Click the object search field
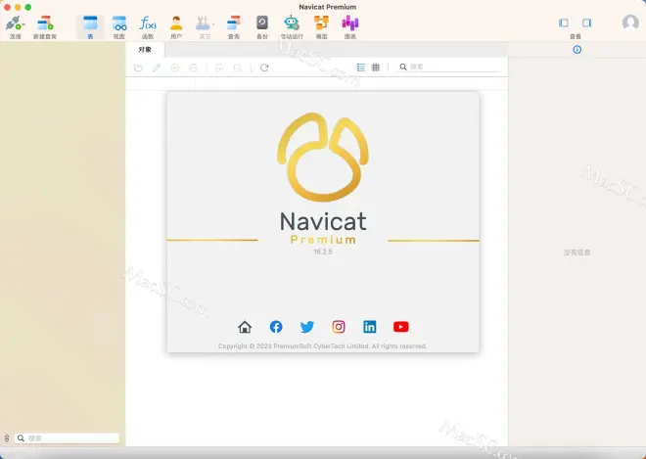This screenshot has height=459, width=646. (450, 67)
